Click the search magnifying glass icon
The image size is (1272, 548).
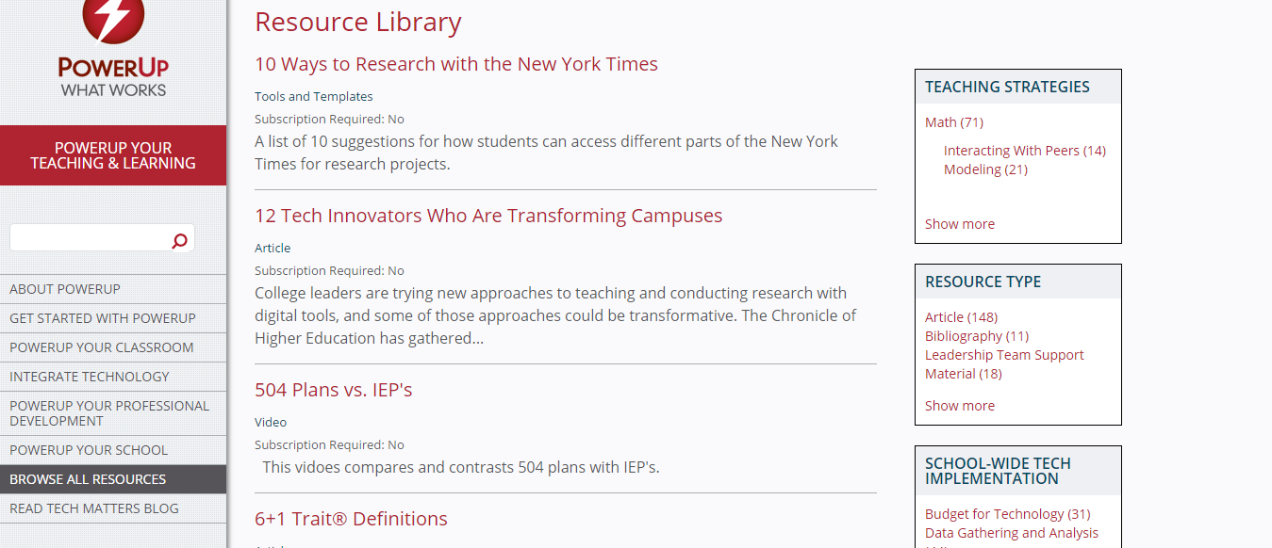(179, 240)
